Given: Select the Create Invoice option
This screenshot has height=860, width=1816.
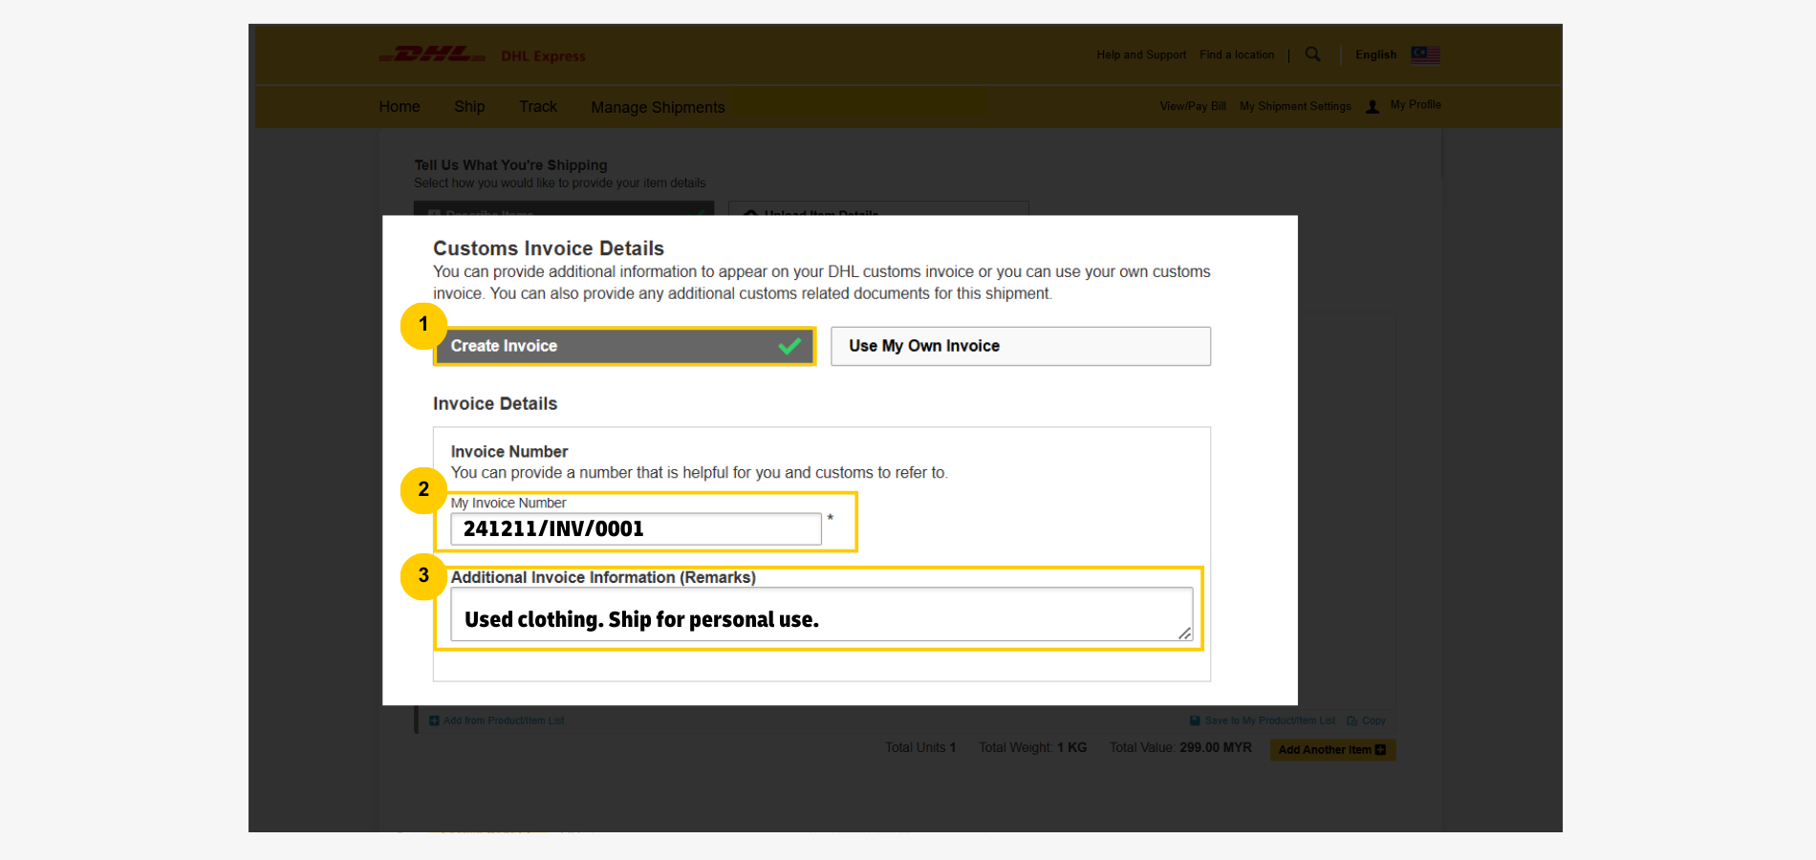Looking at the screenshot, I should point(625,346).
